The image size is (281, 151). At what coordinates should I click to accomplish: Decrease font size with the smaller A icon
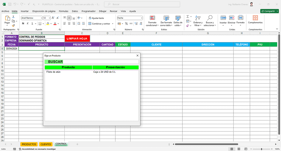pos(57,18)
